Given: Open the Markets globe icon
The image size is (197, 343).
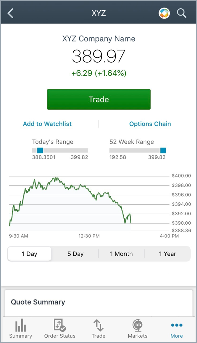Looking at the screenshot, I should click(x=138, y=325).
